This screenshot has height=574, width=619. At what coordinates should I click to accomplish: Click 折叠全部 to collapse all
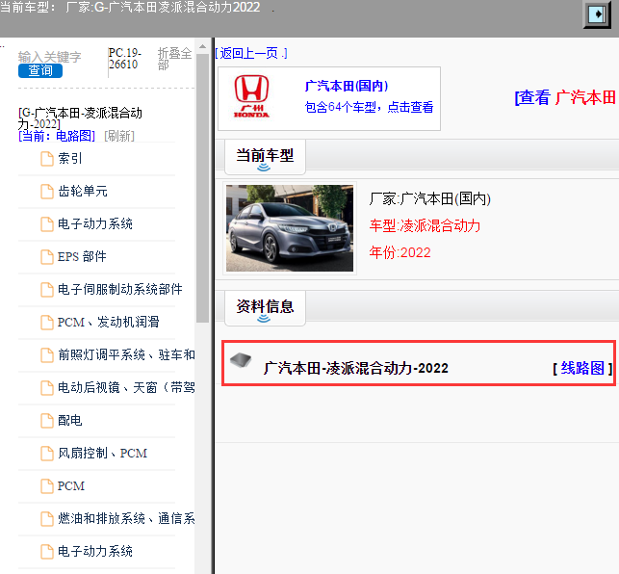(x=174, y=59)
